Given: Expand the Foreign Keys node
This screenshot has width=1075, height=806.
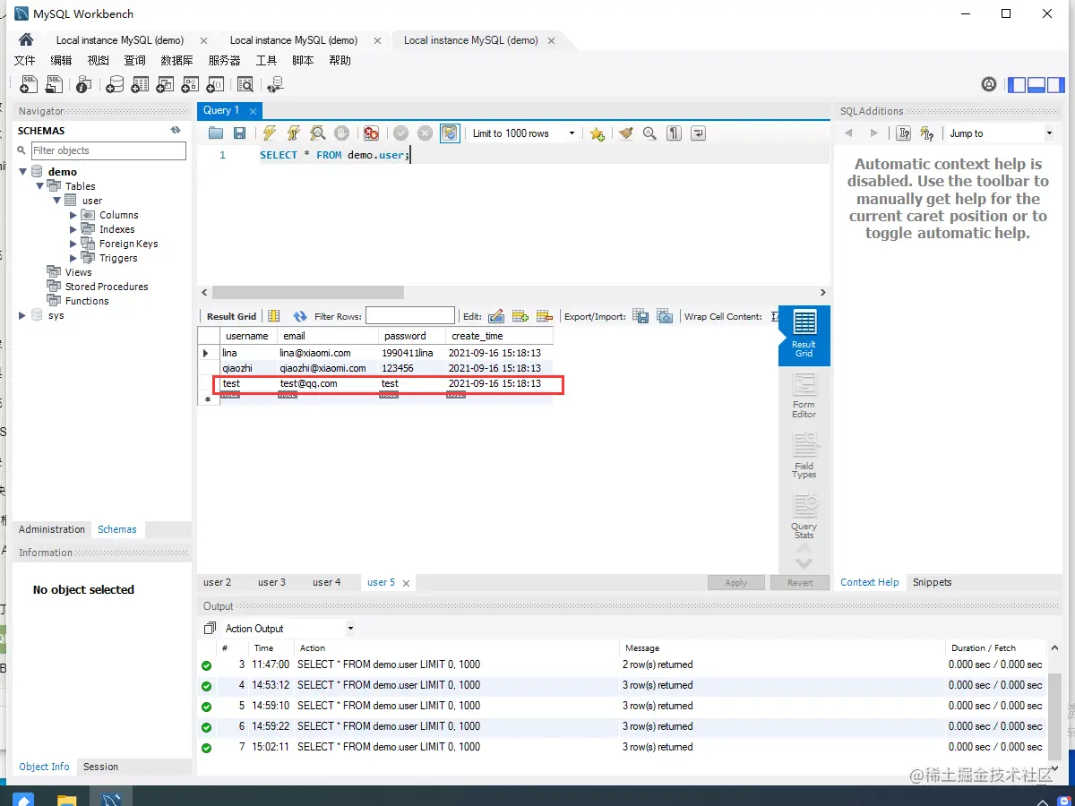Looking at the screenshot, I should tap(73, 244).
